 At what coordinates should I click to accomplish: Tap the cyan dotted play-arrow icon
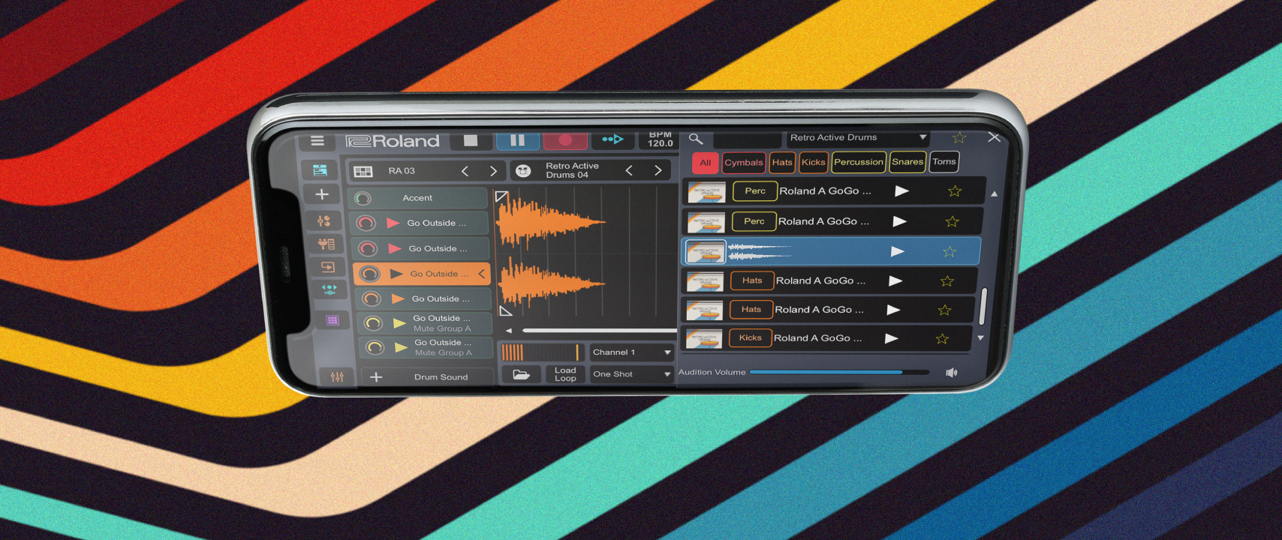pyautogui.click(x=612, y=139)
